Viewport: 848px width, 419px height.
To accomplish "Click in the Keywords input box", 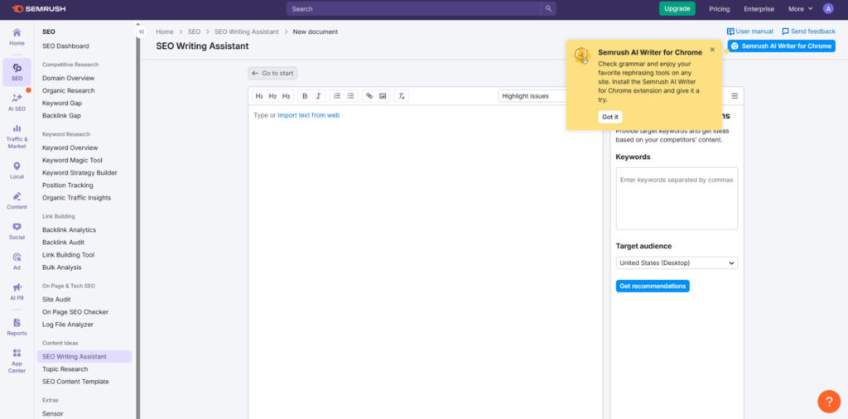I will click(677, 199).
